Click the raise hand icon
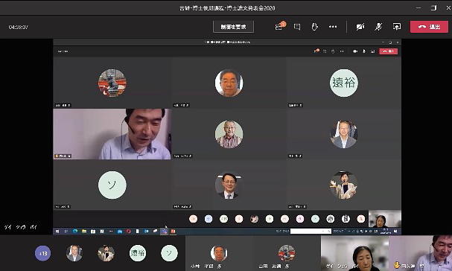Image resolution: width=452 pixels, height=271 pixels. point(314,27)
